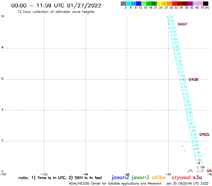Image resolution: width=212 pixels, height=186 pixels.
Task: Click the wave height value 3.36
Action: coord(193,134)
